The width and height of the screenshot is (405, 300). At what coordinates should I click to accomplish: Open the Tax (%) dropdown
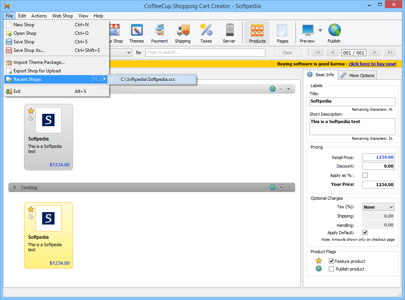(x=378, y=207)
